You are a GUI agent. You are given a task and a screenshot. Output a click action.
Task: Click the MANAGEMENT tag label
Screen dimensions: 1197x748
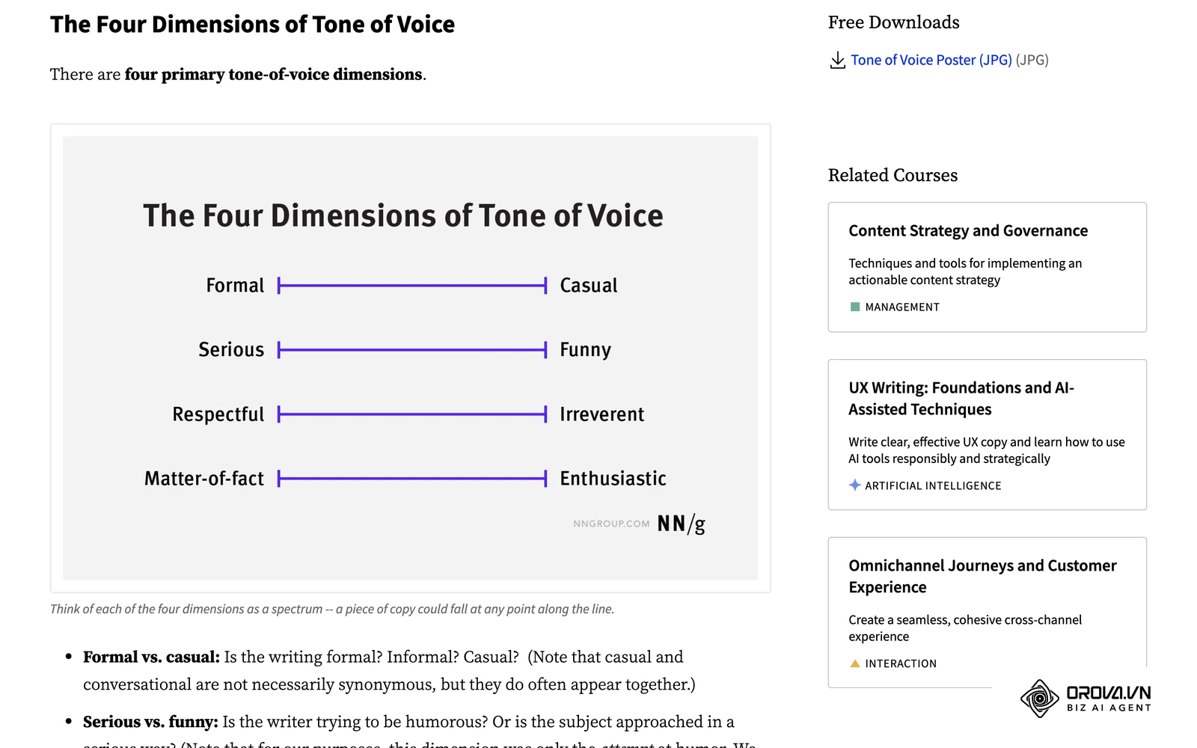click(x=901, y=307)
